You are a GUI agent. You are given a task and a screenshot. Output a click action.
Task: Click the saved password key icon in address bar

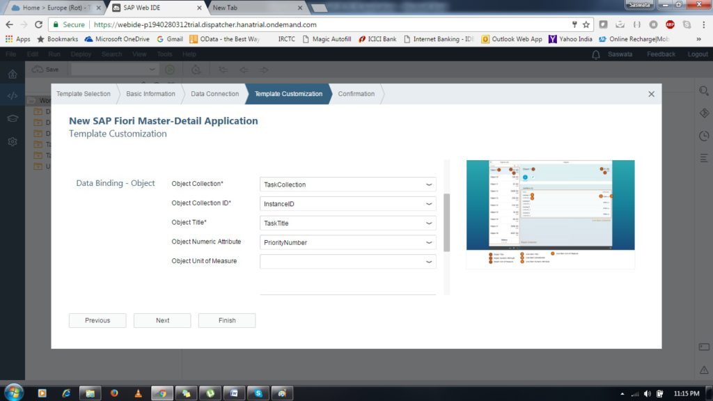pos(574,24)
